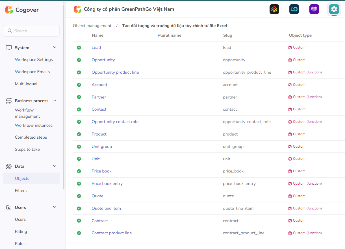Image resolution: width=345 pixels, height=249 pixels.
Task: Click green check icon in Contact row
Action: (x=79, y=109)
